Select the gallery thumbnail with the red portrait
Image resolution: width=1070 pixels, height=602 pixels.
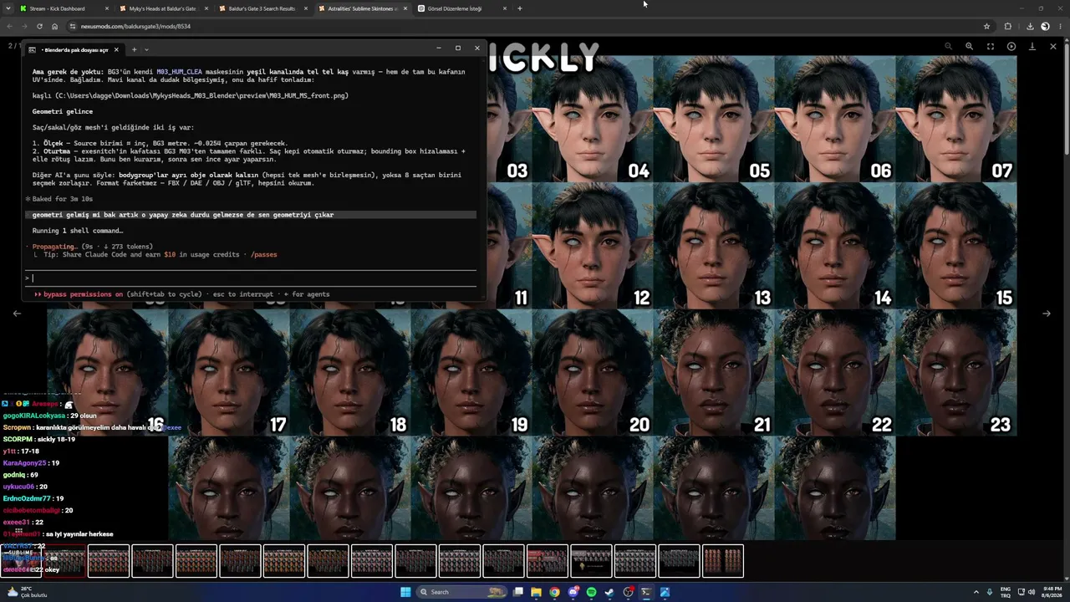547,561
